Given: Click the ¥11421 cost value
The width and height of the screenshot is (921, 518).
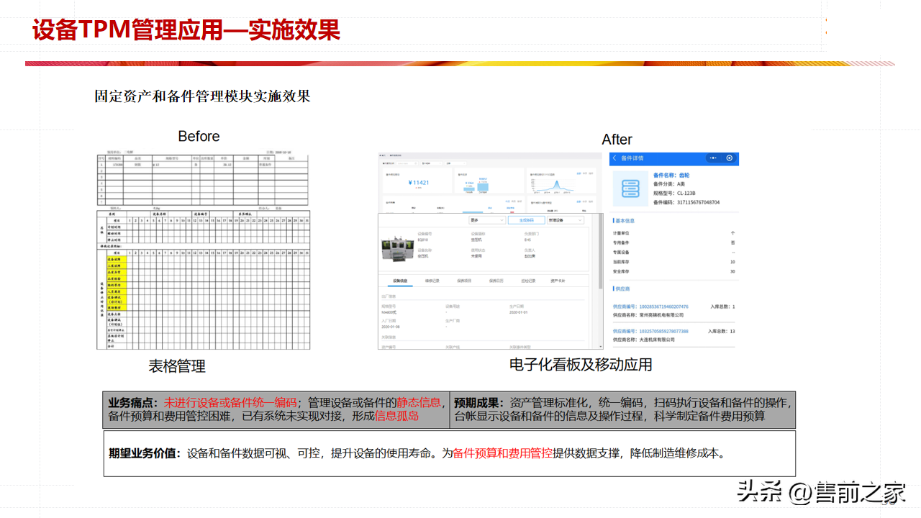Looking at the screenshot, I should click(x=419, y=183).
